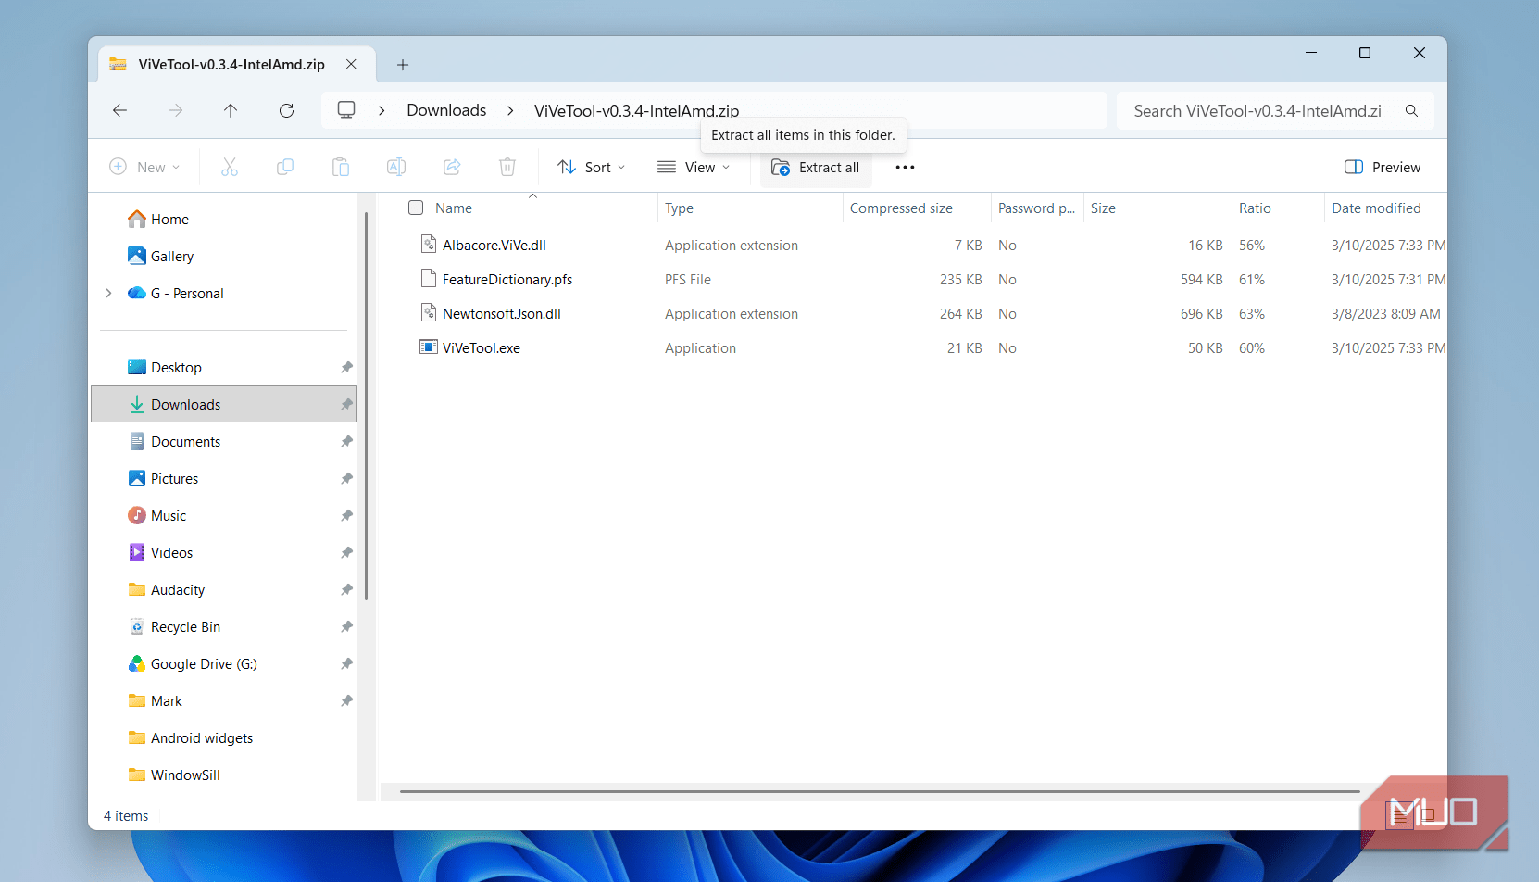Image resolution: width=1539 pixels, height=882 pixels.
Task: Click the Copy icon in toolbar
Action: (285, 167)
